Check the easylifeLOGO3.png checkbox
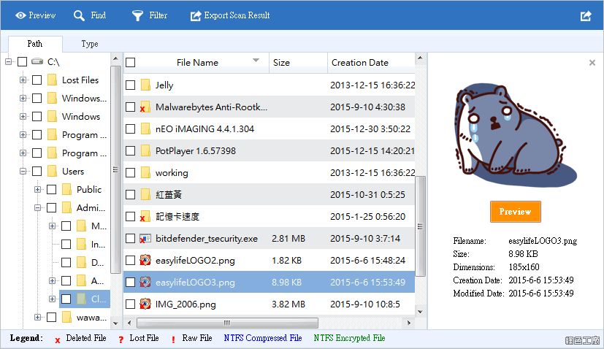 (131, 283)
